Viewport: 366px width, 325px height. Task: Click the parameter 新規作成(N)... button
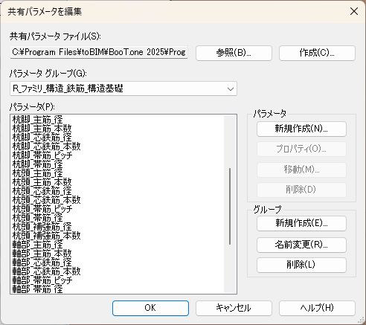click(301, 129)
